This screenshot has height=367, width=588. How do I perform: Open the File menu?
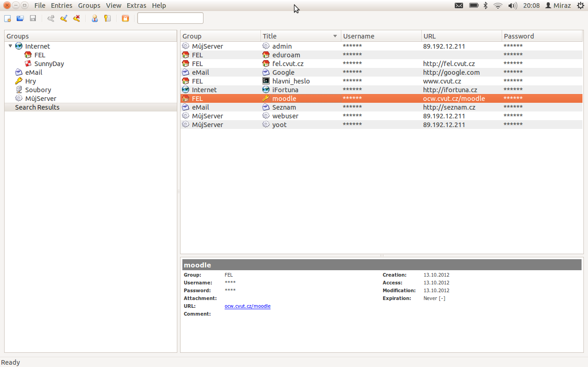tap(40, 6)
